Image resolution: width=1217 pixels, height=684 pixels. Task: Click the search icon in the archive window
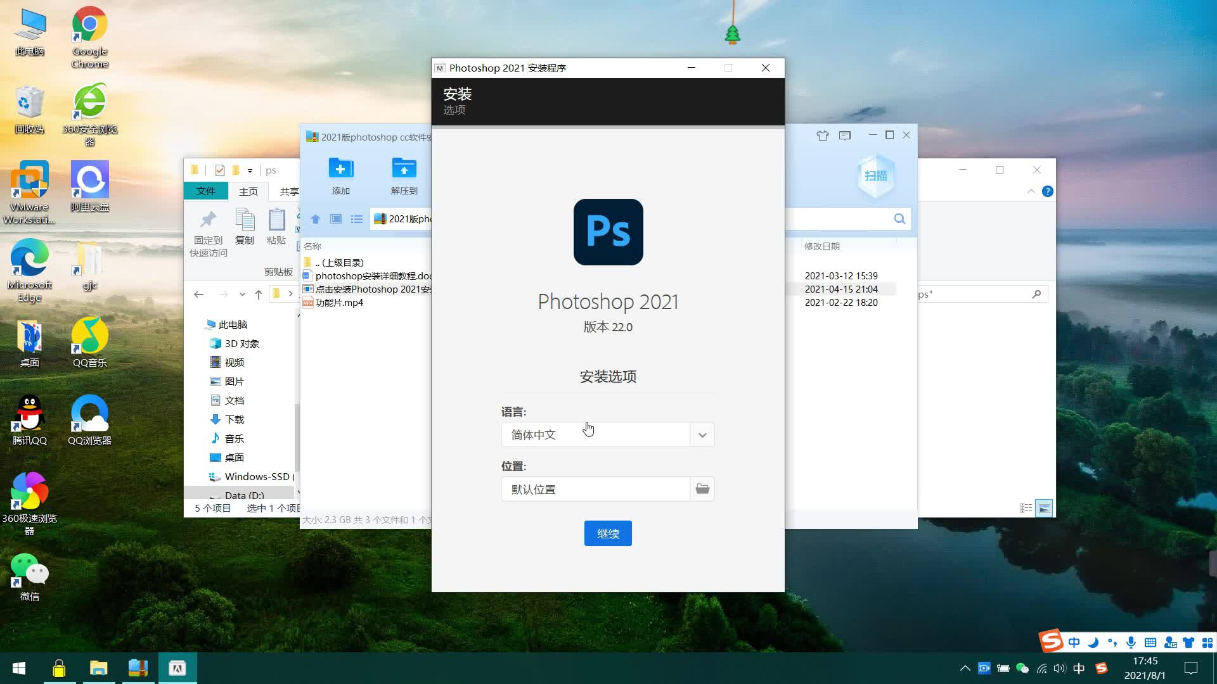pos(899,219)
